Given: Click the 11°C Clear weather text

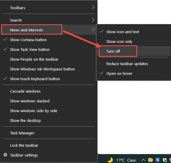Looking at the screenshot, I should [x=126, y=160].
